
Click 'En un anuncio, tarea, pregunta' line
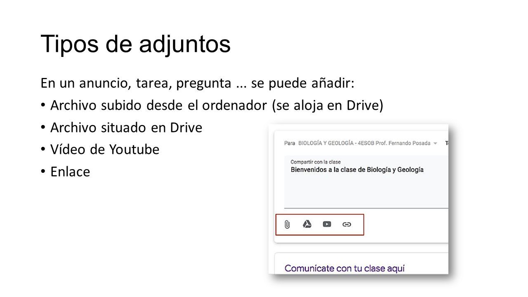(x=197, y=83)
